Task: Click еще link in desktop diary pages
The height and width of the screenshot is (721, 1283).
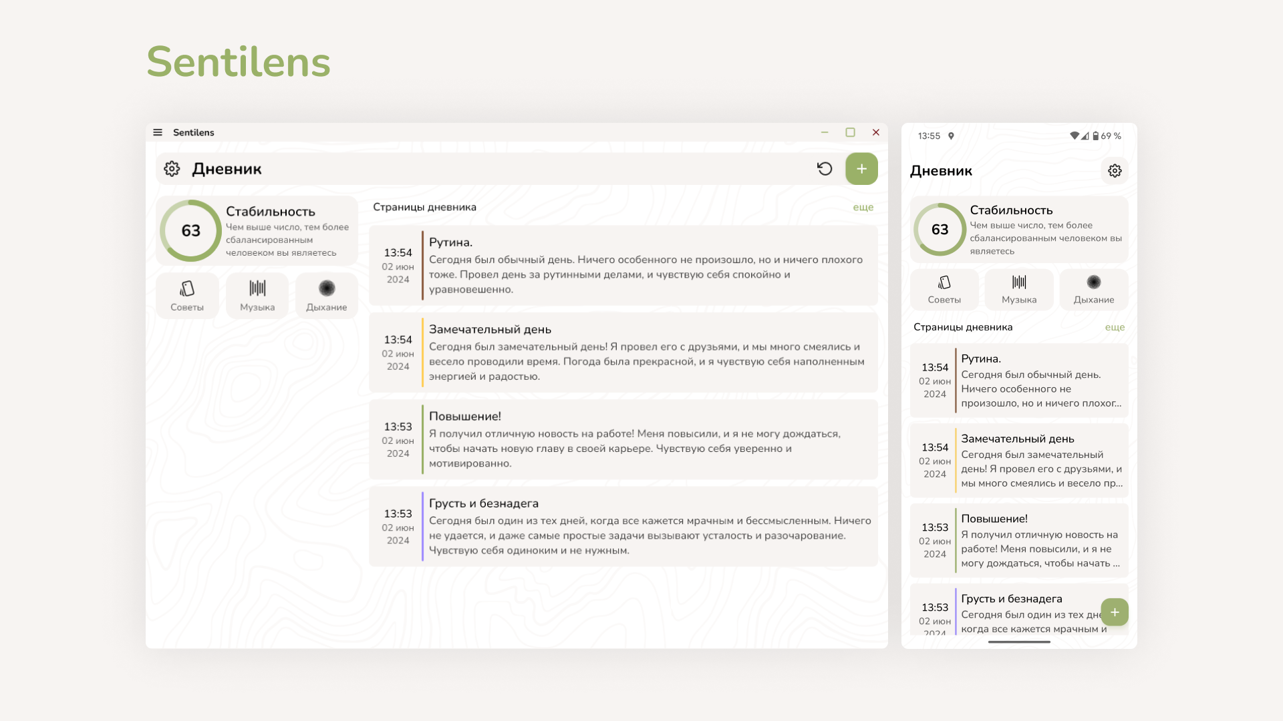Action: (x=863, y=207)
